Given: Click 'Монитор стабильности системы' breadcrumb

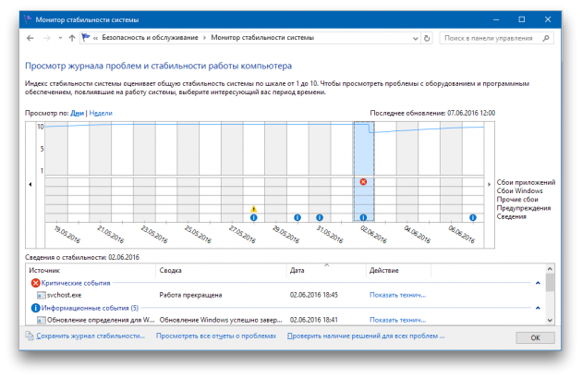Looking at the screenshot, I should (262, 38).
